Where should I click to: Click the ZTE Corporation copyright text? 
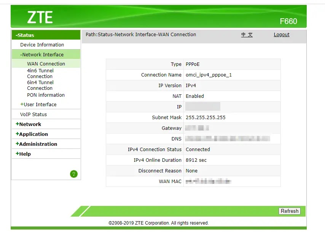tap(158, 223)
